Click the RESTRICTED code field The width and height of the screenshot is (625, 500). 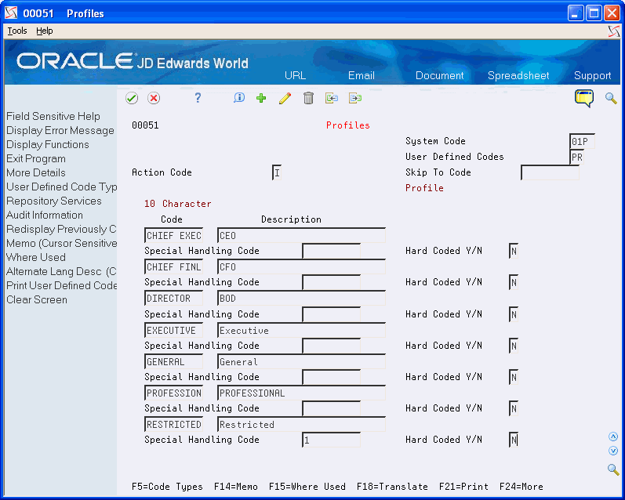(173, 425)
